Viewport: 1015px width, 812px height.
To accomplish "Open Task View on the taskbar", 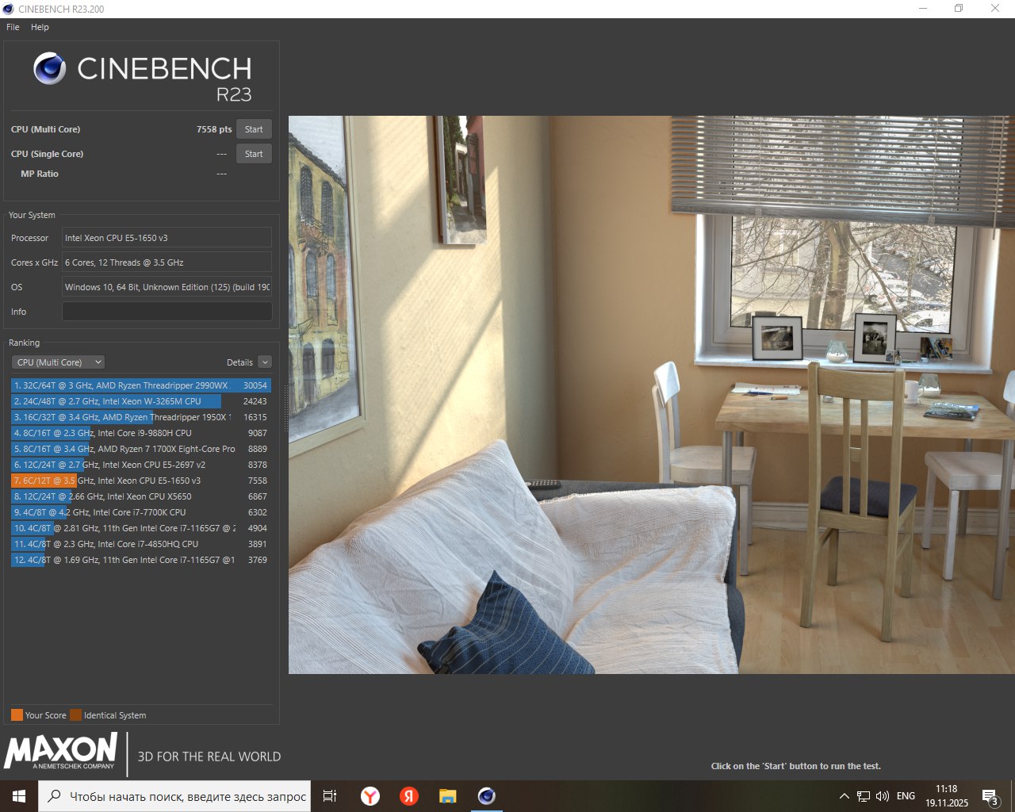I will click(x=330, y=796).
